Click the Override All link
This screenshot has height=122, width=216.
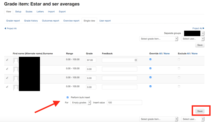point(161,54)
